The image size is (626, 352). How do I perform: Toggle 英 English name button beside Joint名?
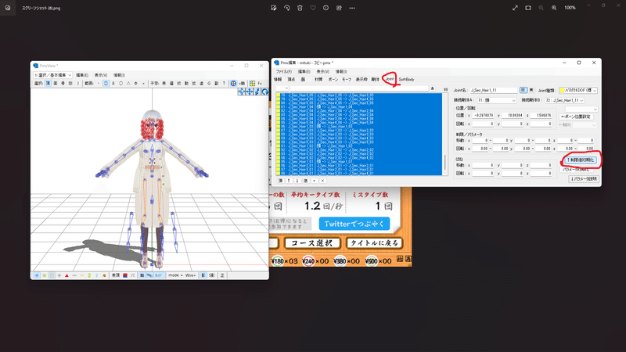coord(531,90)
